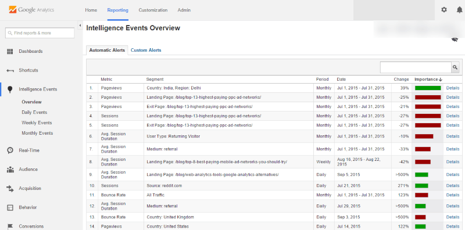Viewport: 465px width, 230px height.
Task: Click the Dashboards grid icon
Action: pyautogui.click(x=10, y=51)
